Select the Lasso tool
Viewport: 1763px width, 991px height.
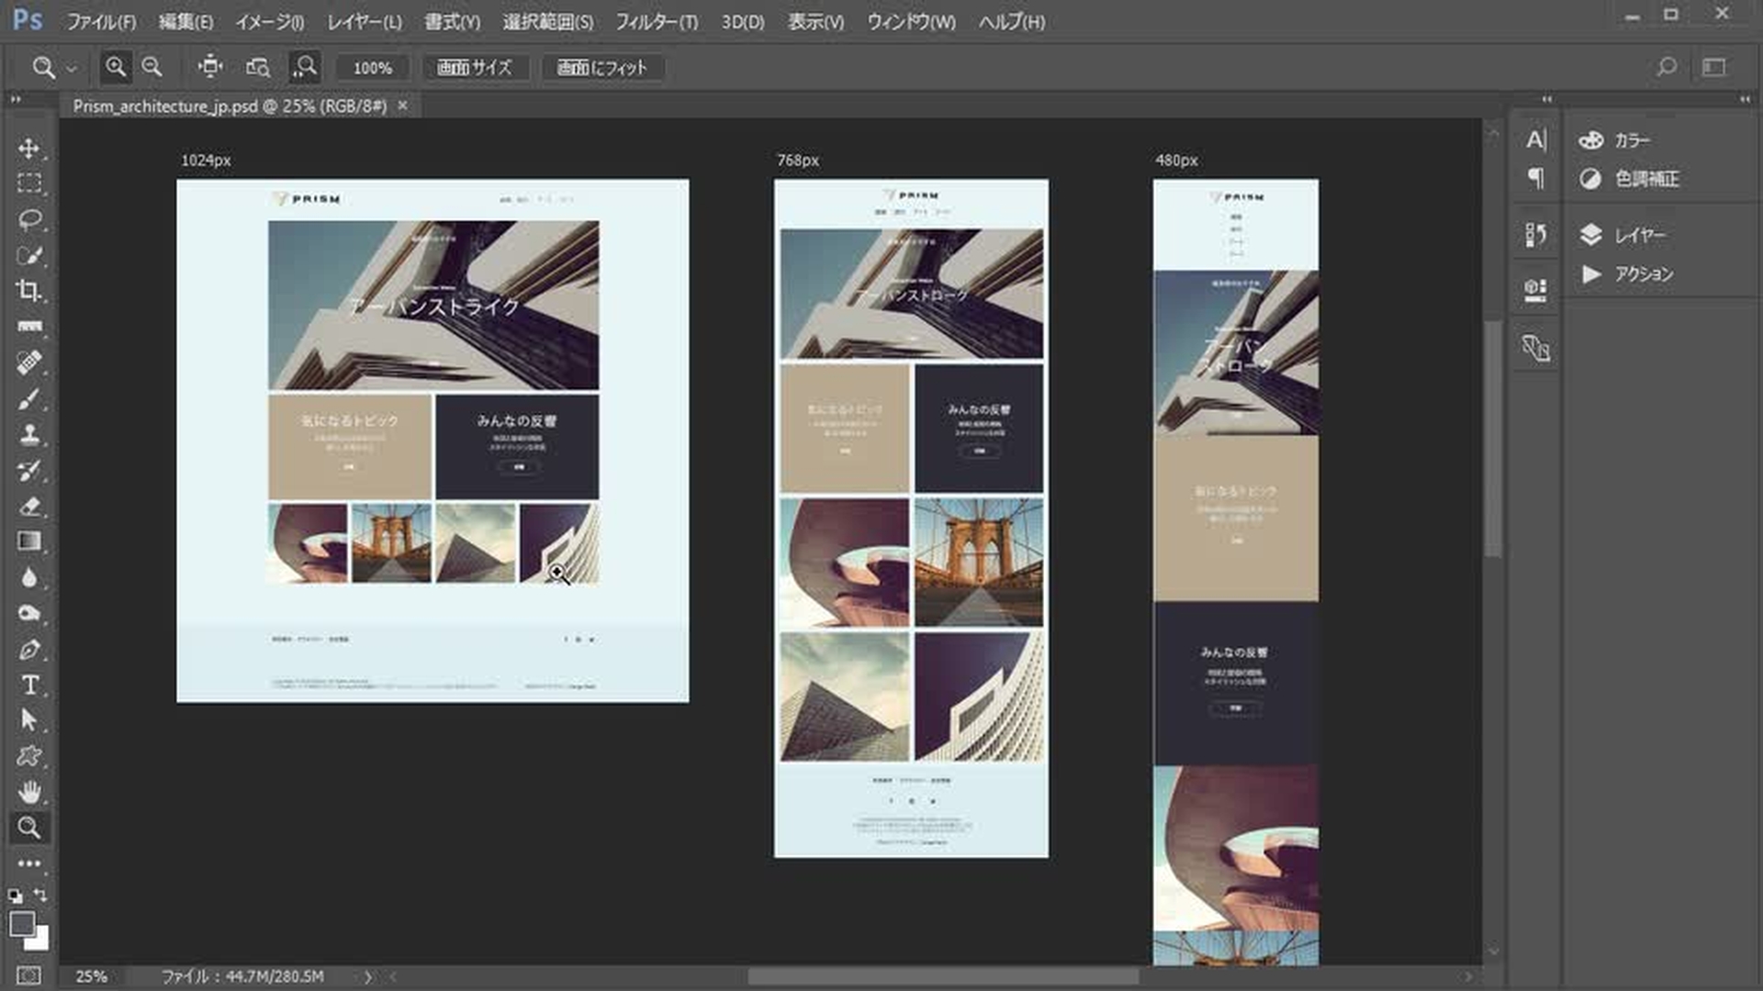[x=28, y=219]
